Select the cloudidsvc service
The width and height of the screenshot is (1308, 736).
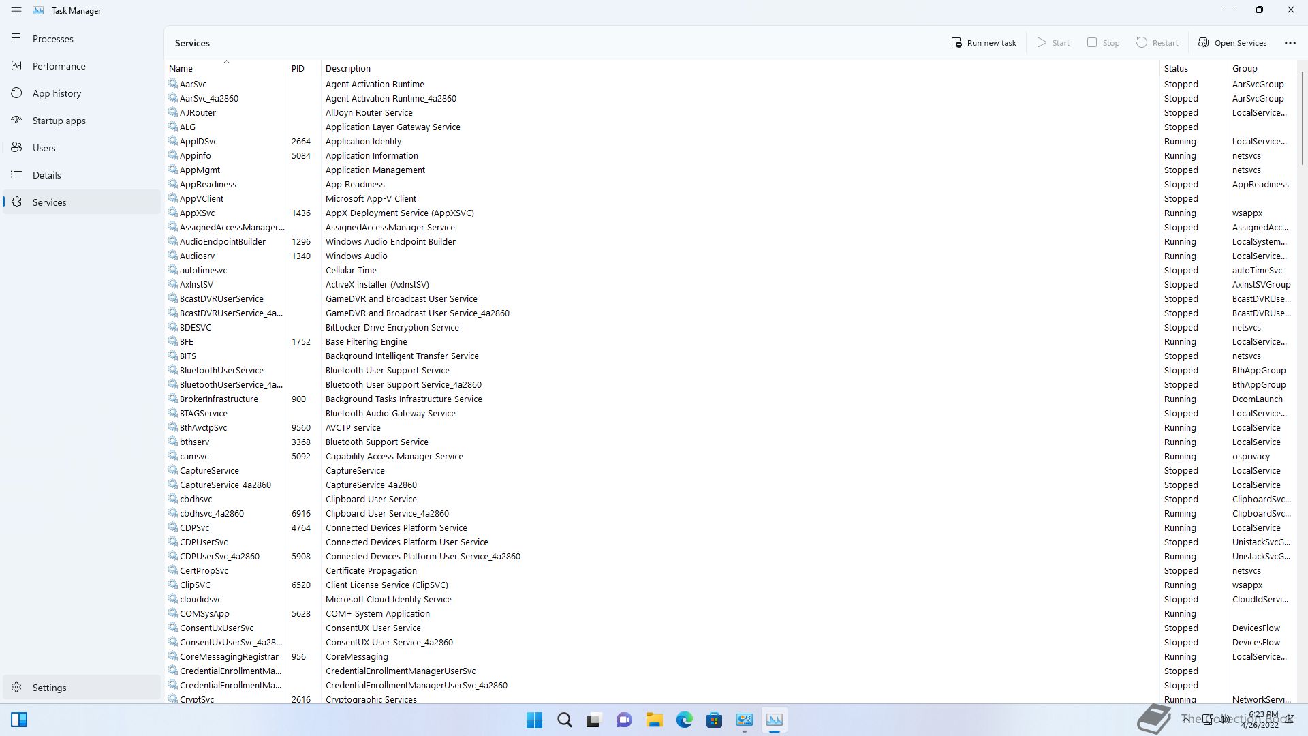[x=730, y=599]
